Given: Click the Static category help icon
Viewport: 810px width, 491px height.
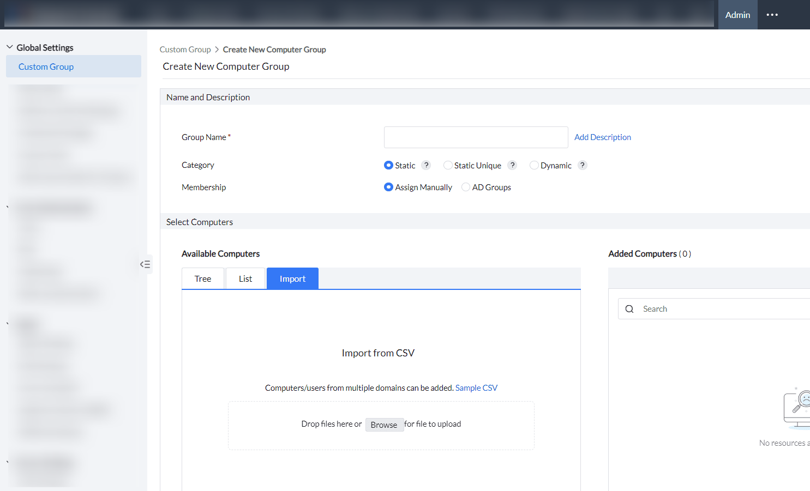Looking at the screenshot, I should point(426,165).
